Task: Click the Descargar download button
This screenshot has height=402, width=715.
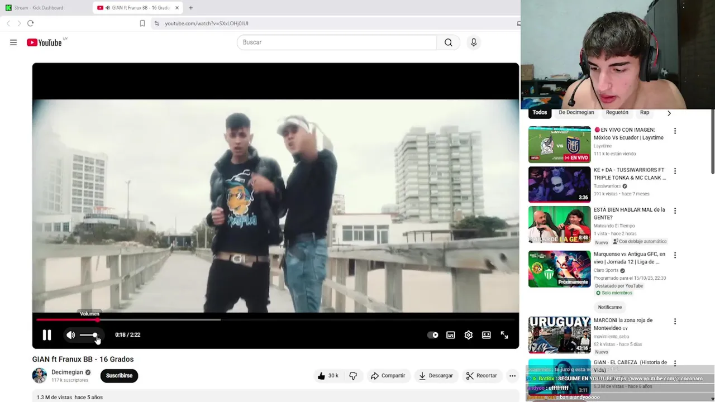Action: (436, 376)
